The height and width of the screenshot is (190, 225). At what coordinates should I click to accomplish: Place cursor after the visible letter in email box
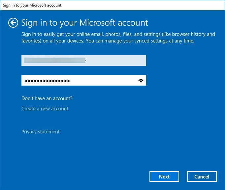coord(86,61)
